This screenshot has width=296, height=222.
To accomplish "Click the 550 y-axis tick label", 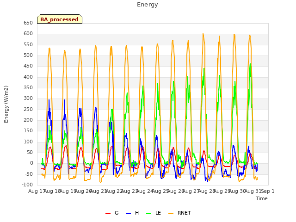I will click(28, 44).
